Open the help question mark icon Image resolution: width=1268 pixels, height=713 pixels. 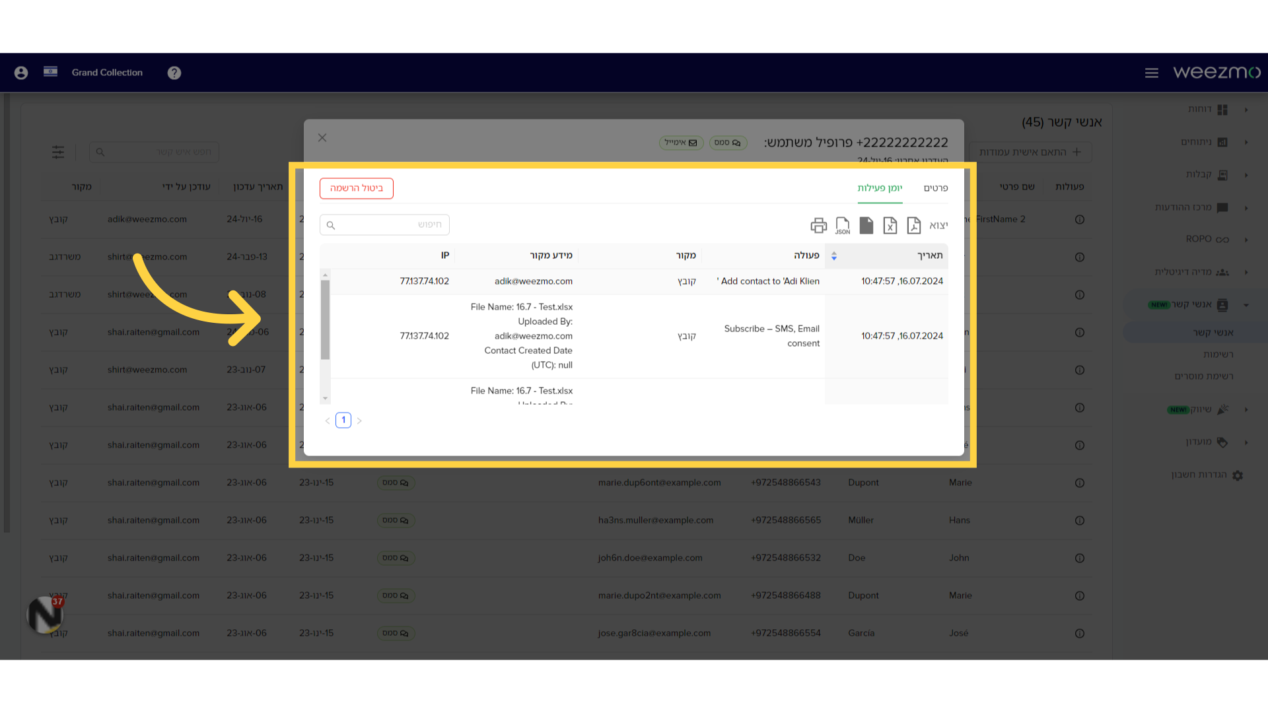pyautogui.click(x=174, y=73)
